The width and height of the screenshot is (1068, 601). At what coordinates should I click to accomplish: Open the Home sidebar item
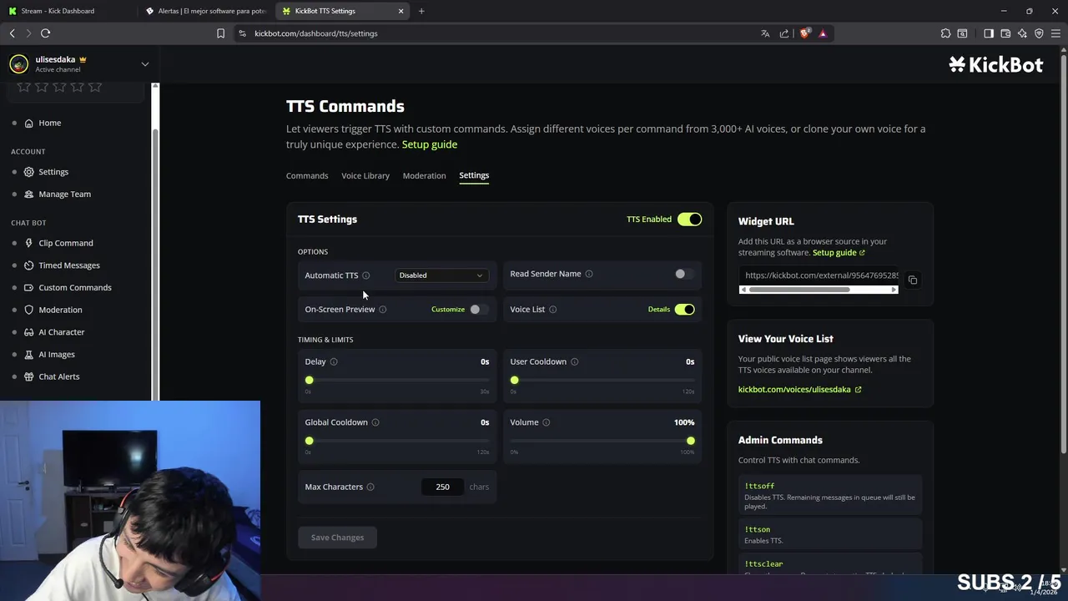click(x=49, y=123)
